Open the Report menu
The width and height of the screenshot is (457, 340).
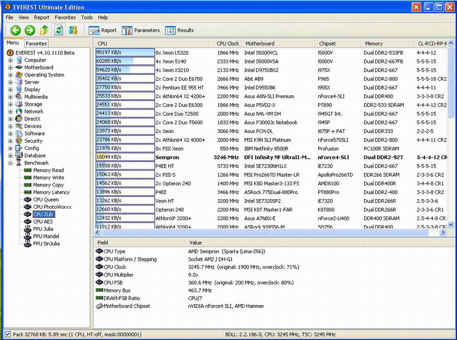41,18
